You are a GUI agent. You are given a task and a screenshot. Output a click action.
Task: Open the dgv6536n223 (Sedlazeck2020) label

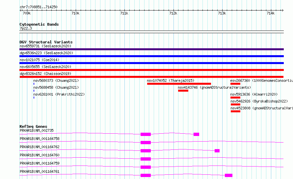point(46,53)
